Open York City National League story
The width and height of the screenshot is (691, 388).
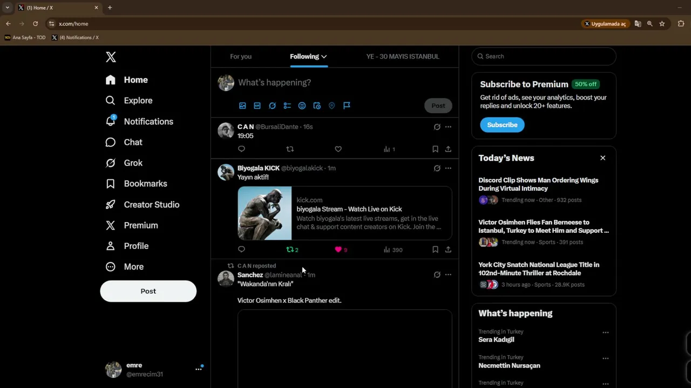pyautogui.click(x=544, y=275)
